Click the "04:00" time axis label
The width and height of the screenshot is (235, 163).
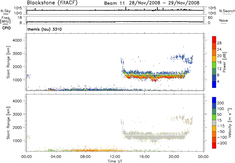[56, 157]
